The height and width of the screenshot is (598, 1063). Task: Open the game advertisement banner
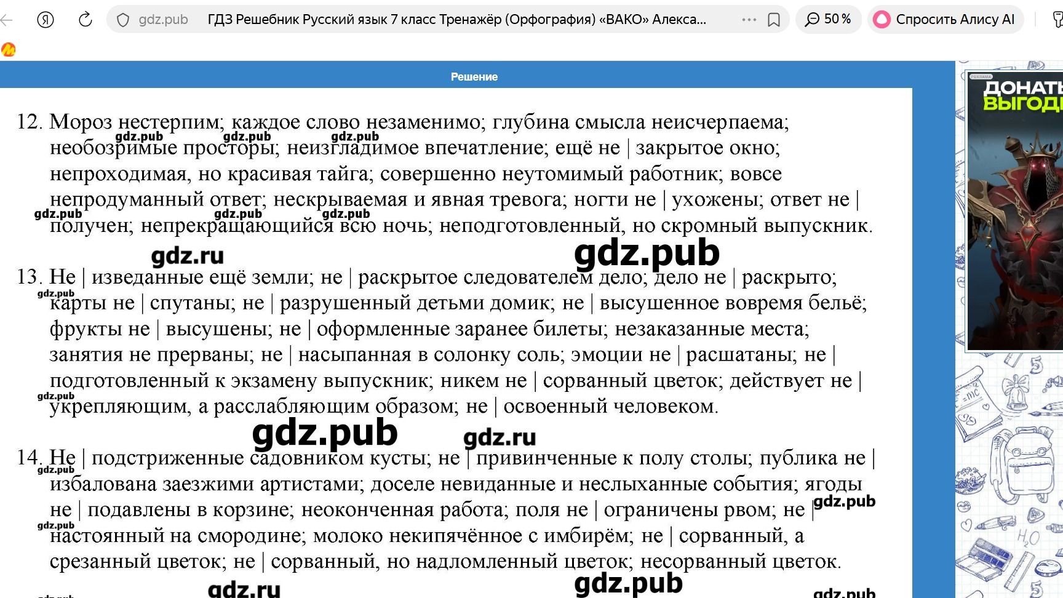coord(1015,211)
